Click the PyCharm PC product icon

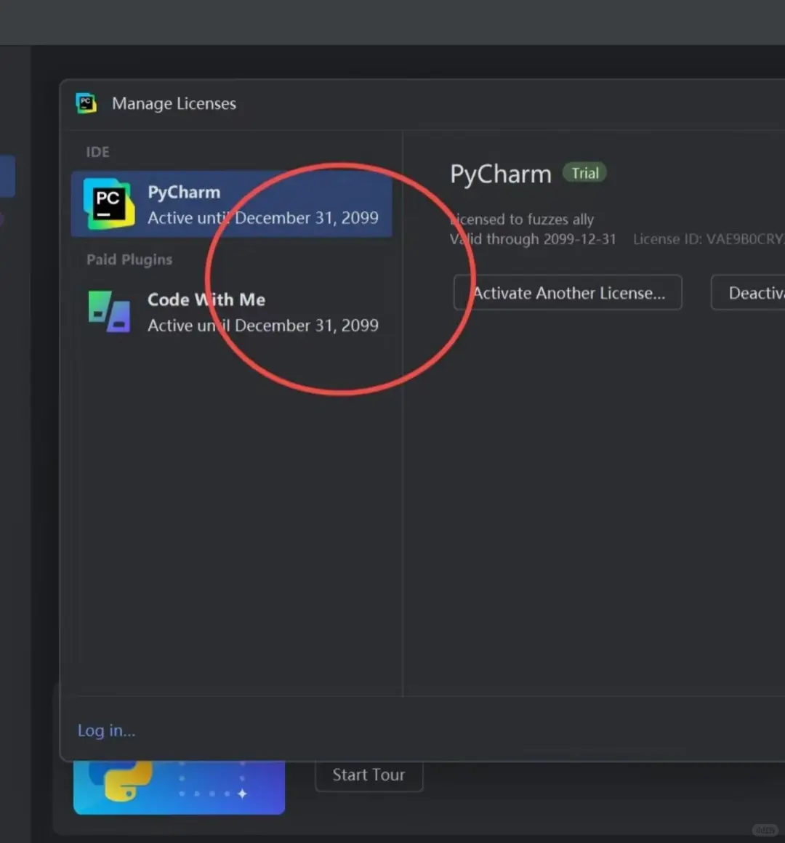click(x=108, y=203)
